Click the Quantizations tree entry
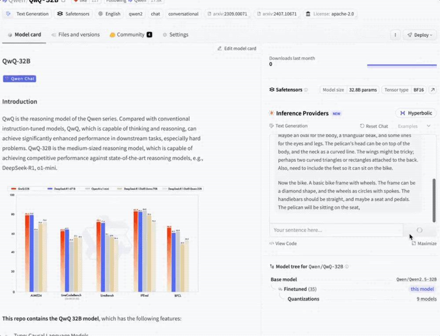Image resolution: width=440 pixels, height=336 pixels. (303, 299)
